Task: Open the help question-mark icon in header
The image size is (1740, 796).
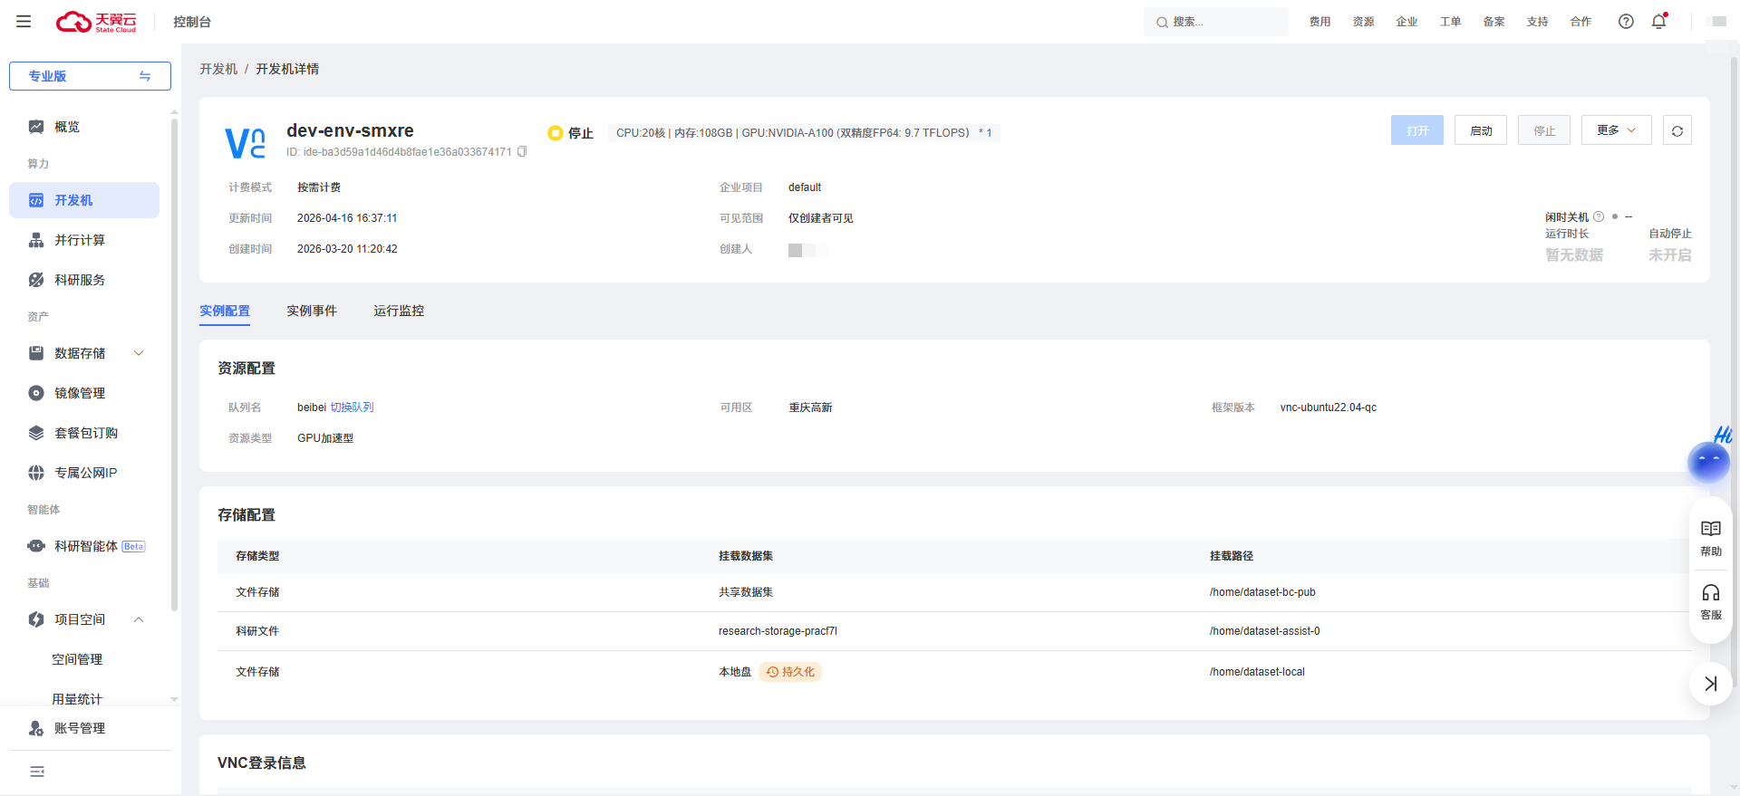Action: [1626, 22]
